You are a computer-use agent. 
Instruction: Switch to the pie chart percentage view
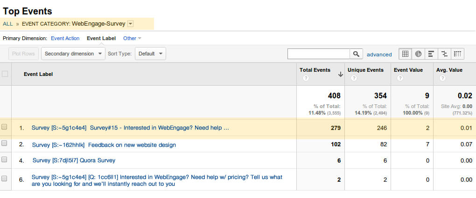click(418, 54)
